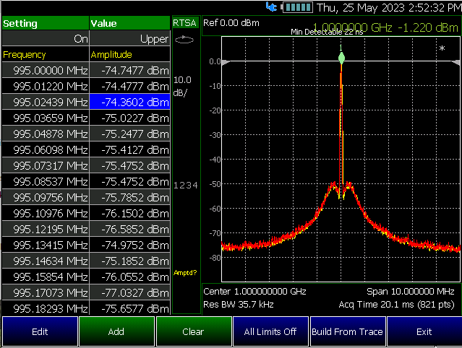The image size is (462, 348).
Task: Select amplitude cell -75.4127 dBm
Action: coord(130,149)
